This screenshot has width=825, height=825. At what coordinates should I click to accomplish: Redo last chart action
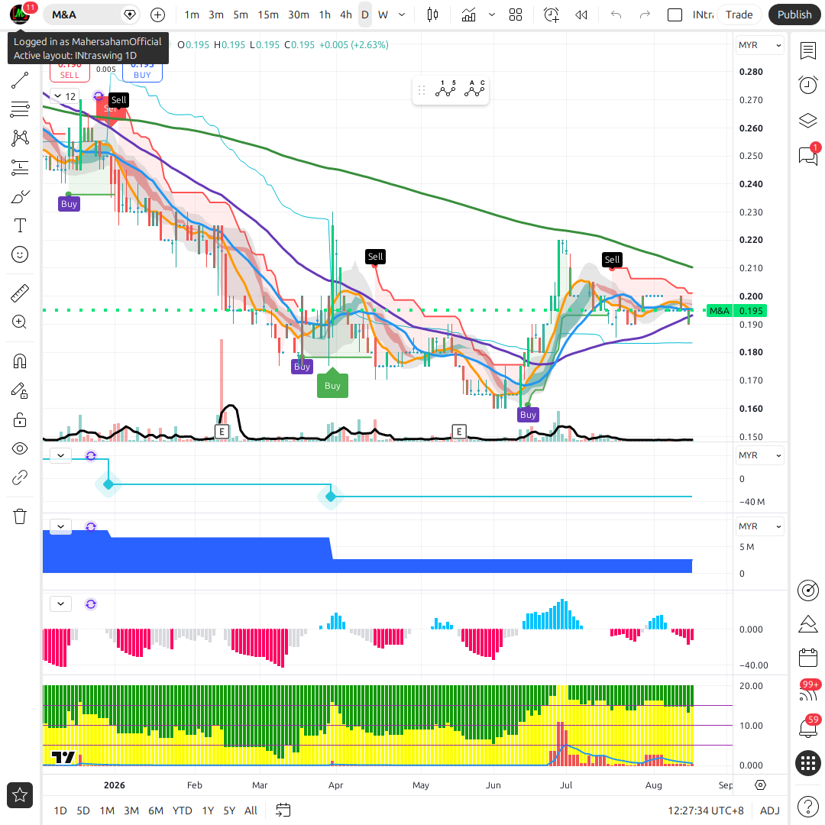645,15
